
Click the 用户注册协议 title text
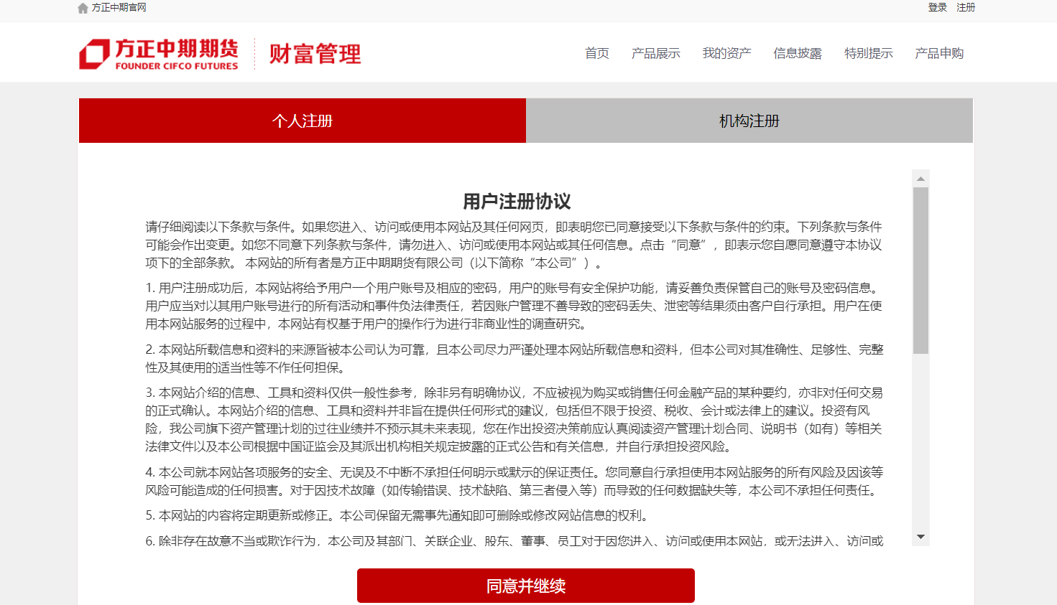point(517,202)
